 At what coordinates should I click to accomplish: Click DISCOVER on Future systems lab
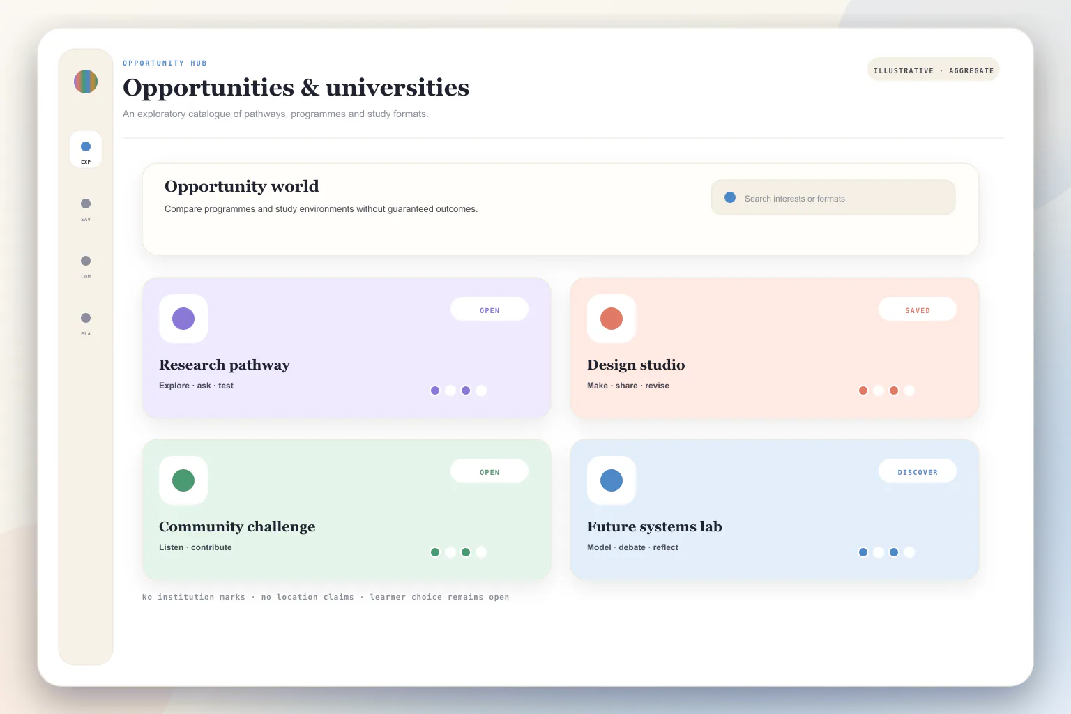point(918,471)
